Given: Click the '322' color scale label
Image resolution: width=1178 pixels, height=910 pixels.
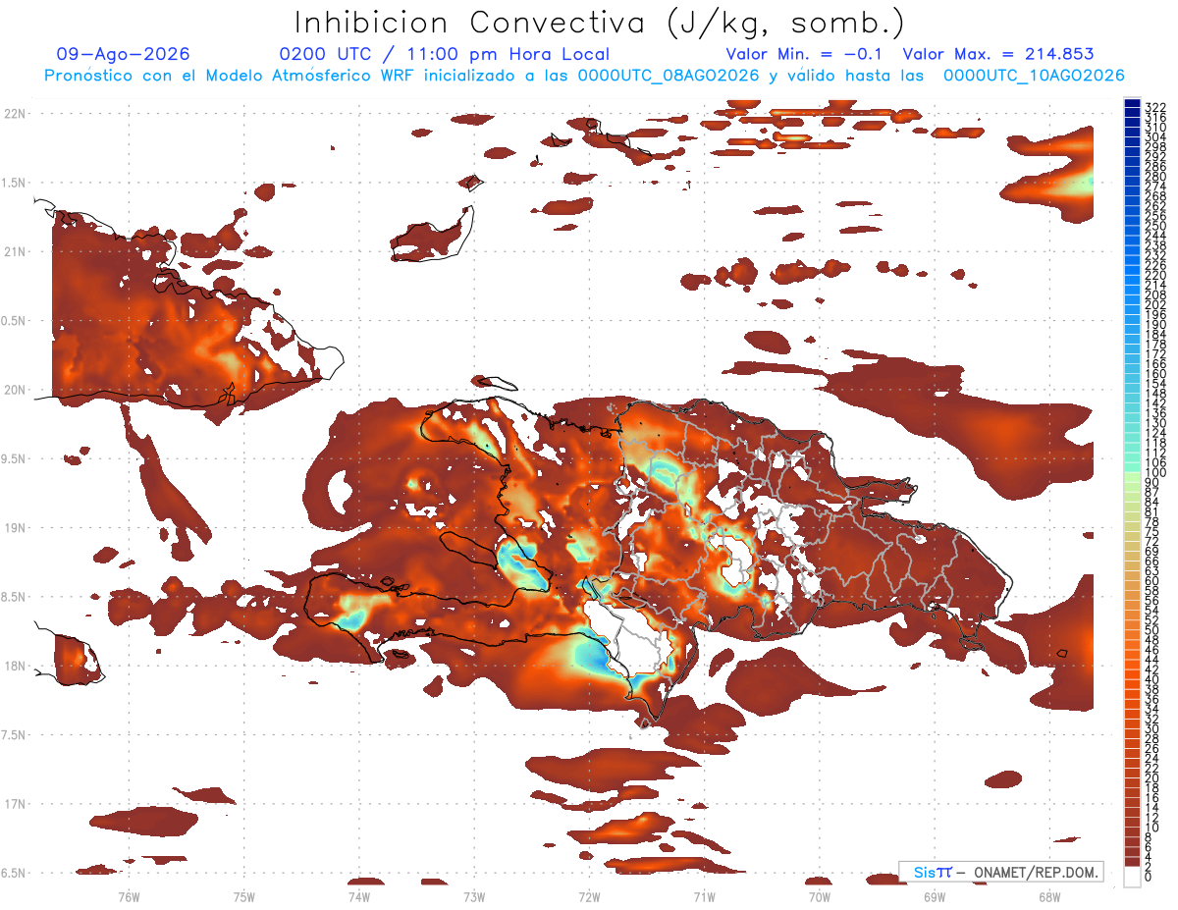Looking at the screenshot, I should click(x=1155, y=107).
